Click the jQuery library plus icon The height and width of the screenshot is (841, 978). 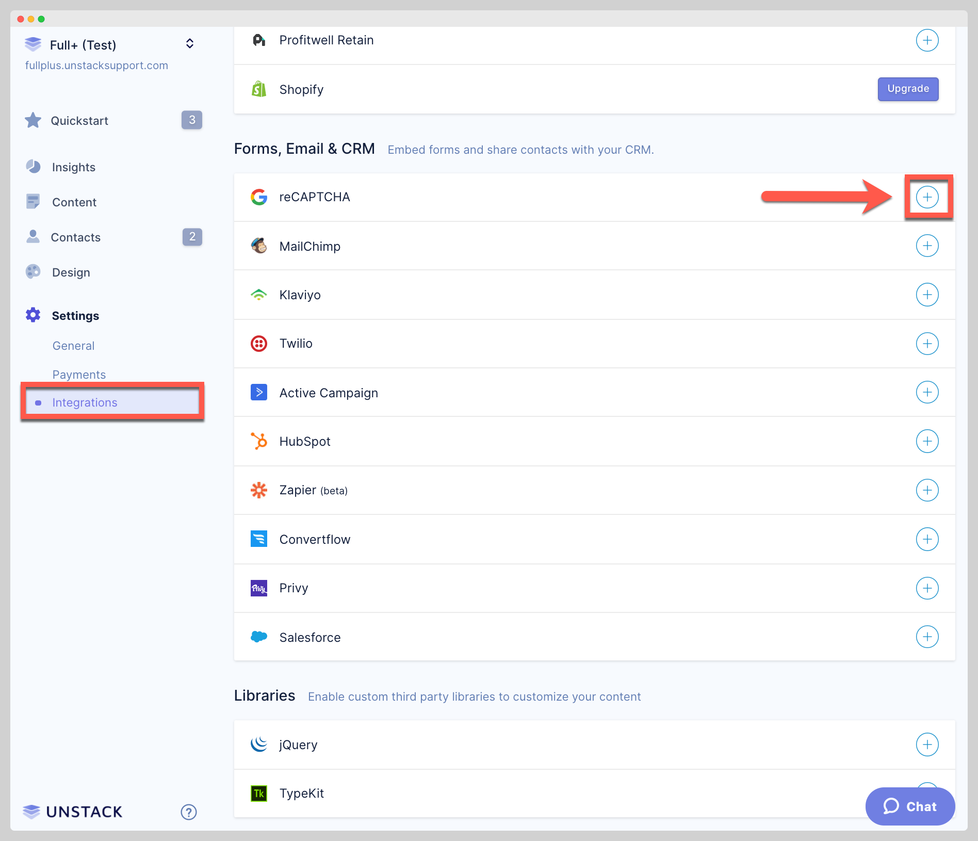click(x=927, y=745)
